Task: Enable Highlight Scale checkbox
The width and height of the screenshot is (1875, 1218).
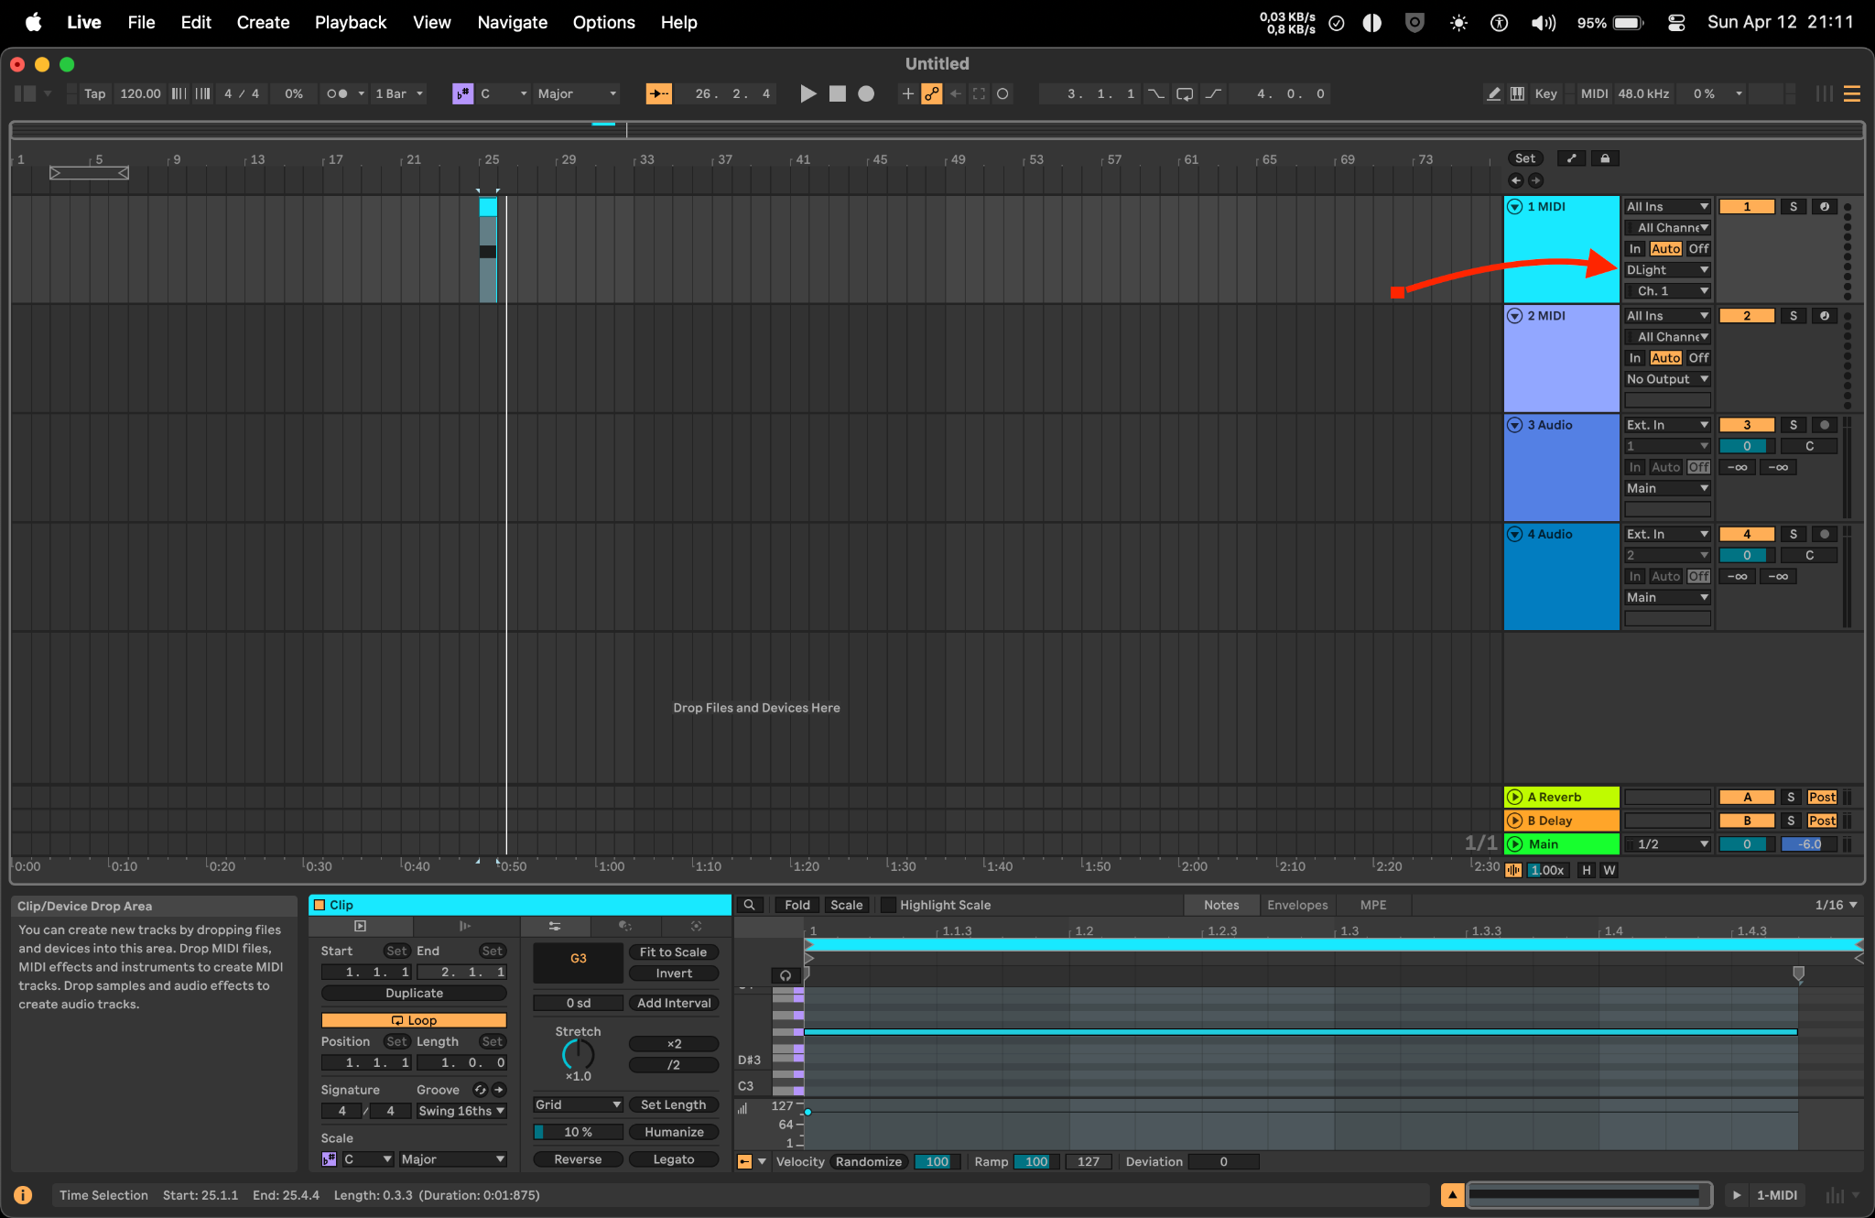Action: pyautogui.click(x=888, y=905)
